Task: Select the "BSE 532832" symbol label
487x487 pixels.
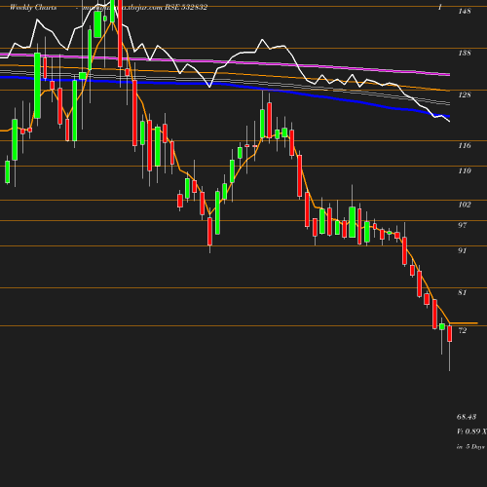Action: pos(186,8)
